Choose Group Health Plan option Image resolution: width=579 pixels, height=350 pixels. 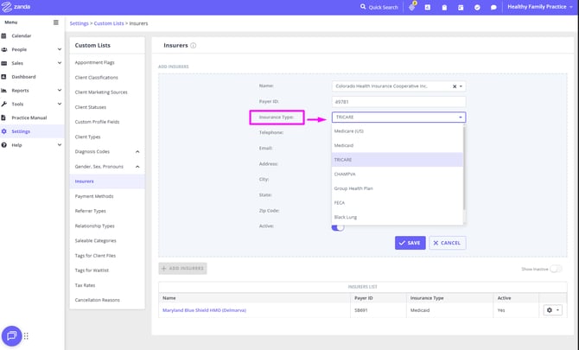point(353,188)
